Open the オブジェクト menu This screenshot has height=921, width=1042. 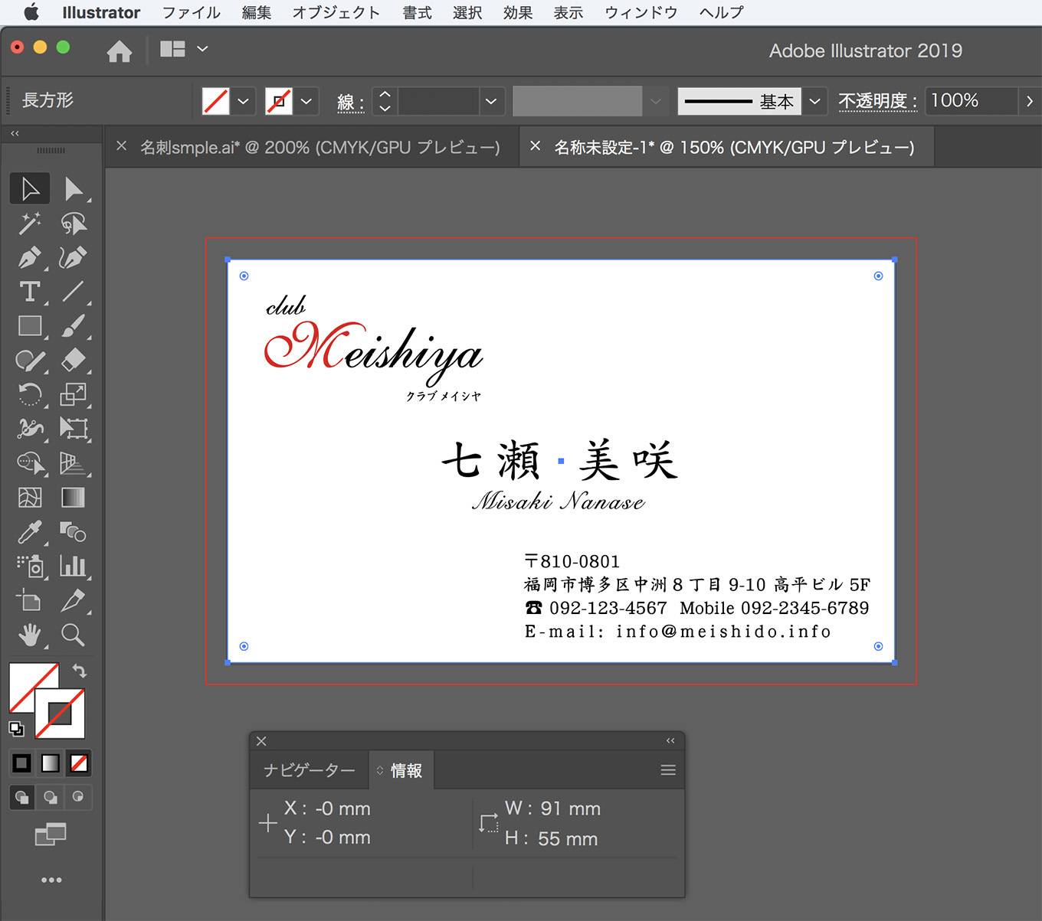click(x=336, y=12)
